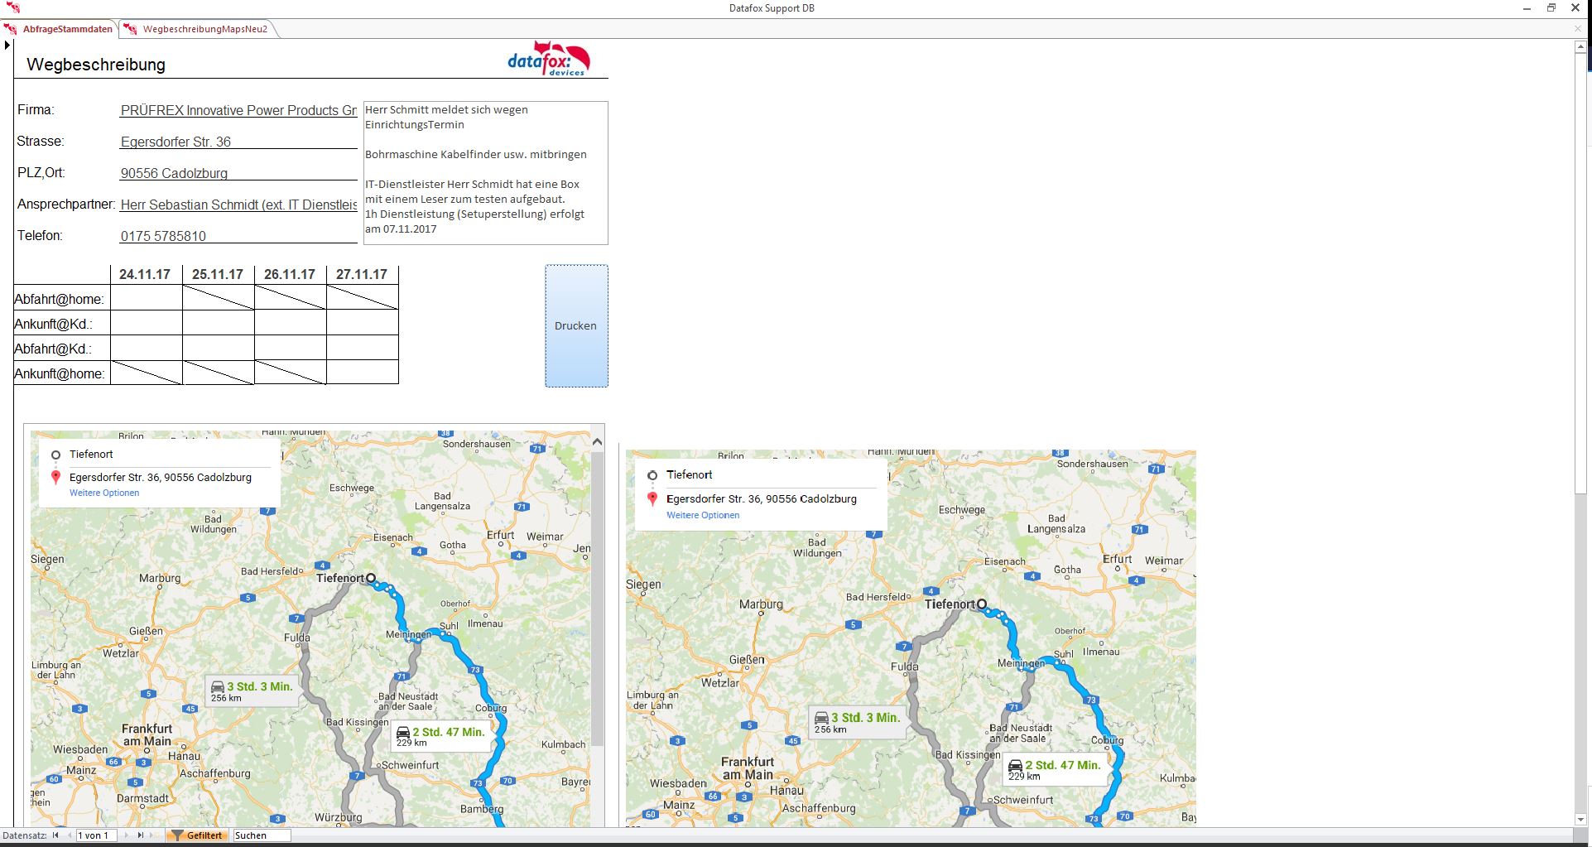Click the 25.11.17 date column header
This screenshot has width=1592, height=847.
click(218, 274)
